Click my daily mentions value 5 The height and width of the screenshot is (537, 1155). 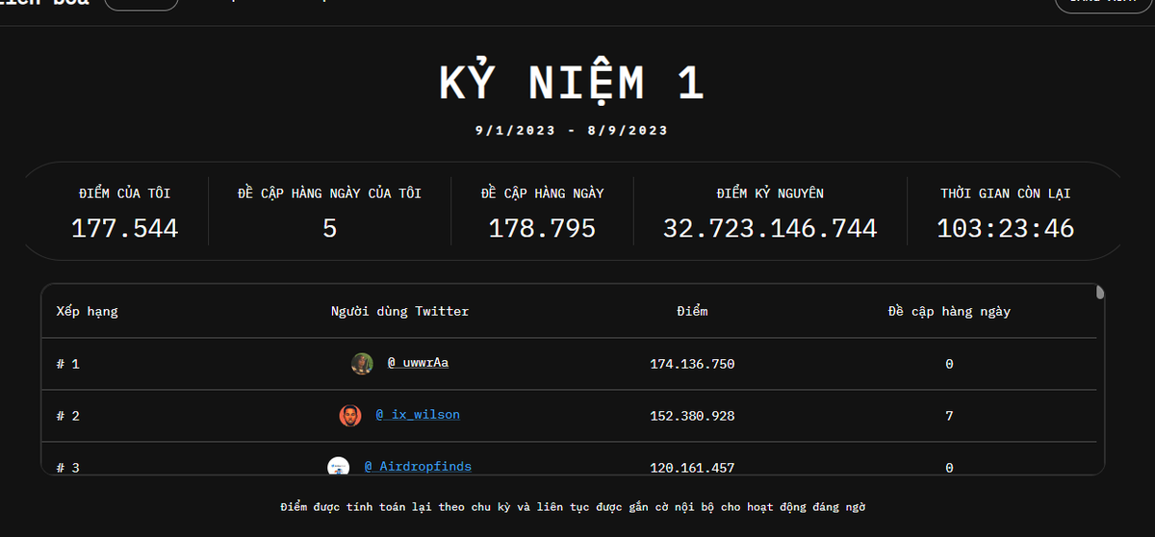[x=329, y=228]
